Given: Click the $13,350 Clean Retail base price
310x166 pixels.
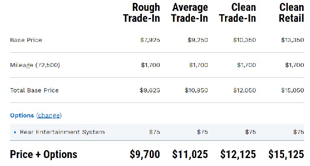Looking at the screenshot, I should 292,40.
